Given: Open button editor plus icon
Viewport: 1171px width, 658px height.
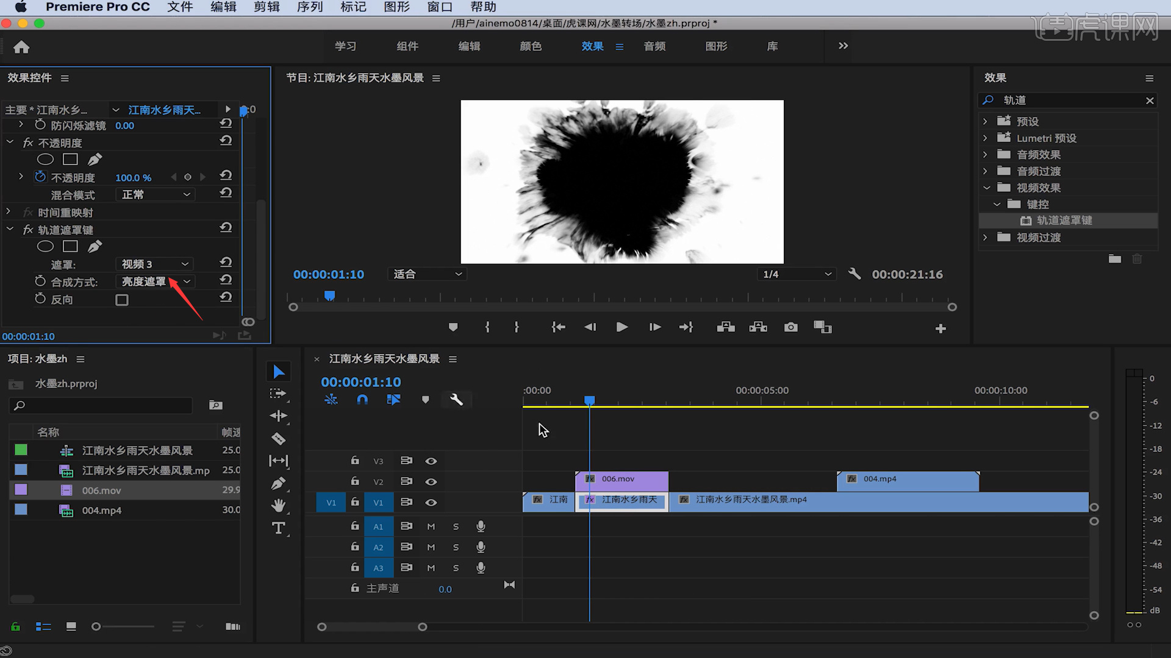Looking at the screenshot, I should click(940, 328).
